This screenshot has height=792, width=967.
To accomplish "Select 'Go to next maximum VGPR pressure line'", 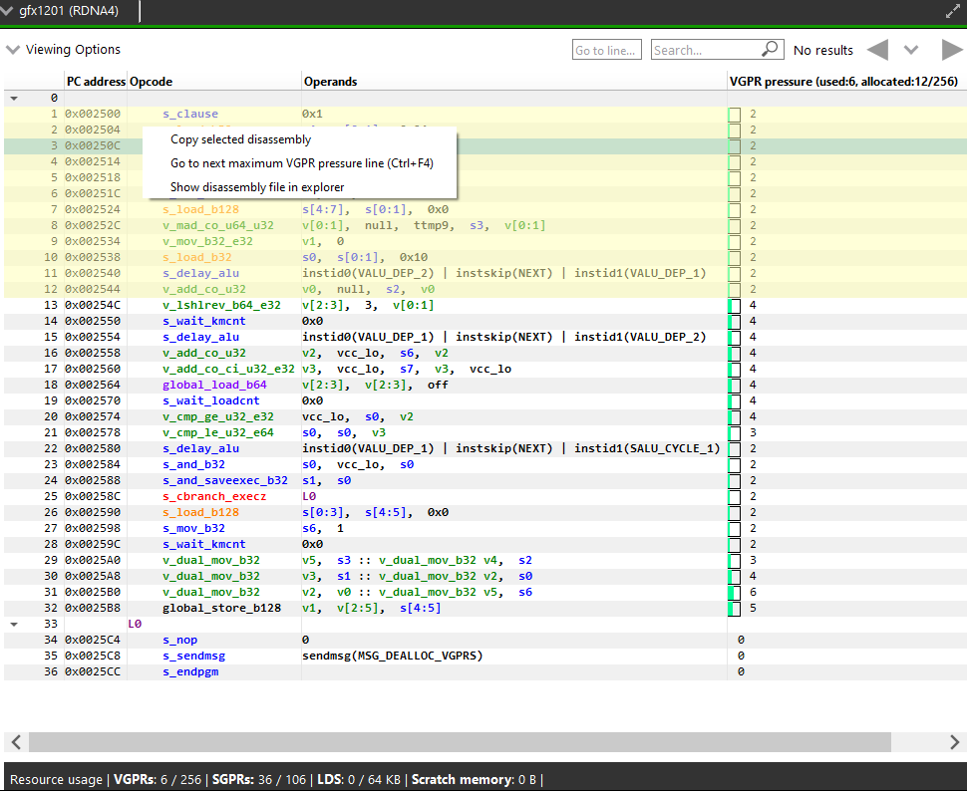I will click(301, 163).
